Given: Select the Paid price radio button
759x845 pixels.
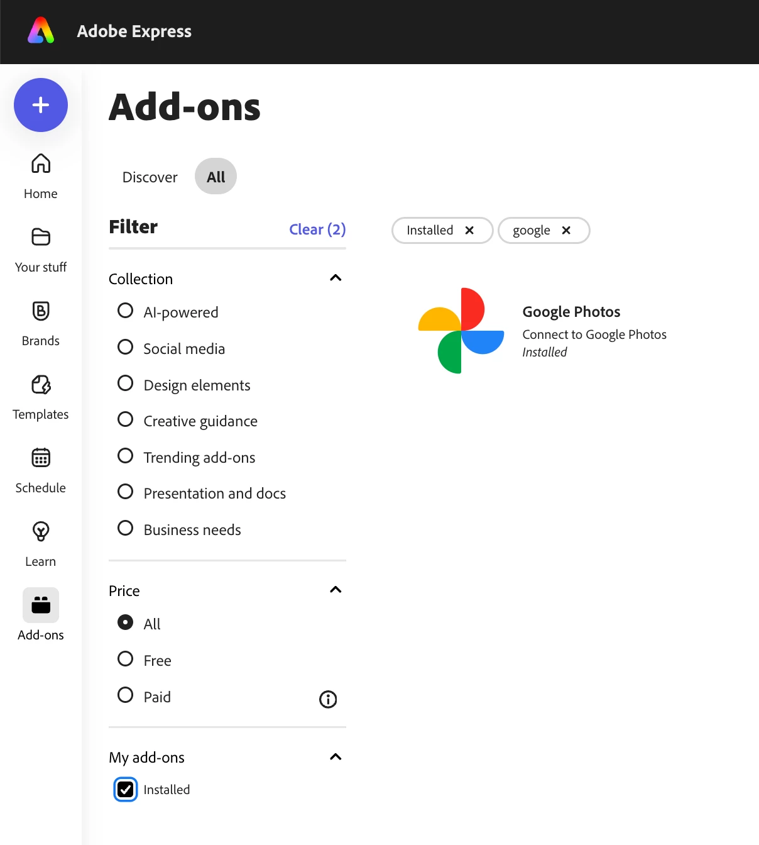Looking at the screenshot, I should 126,695.
